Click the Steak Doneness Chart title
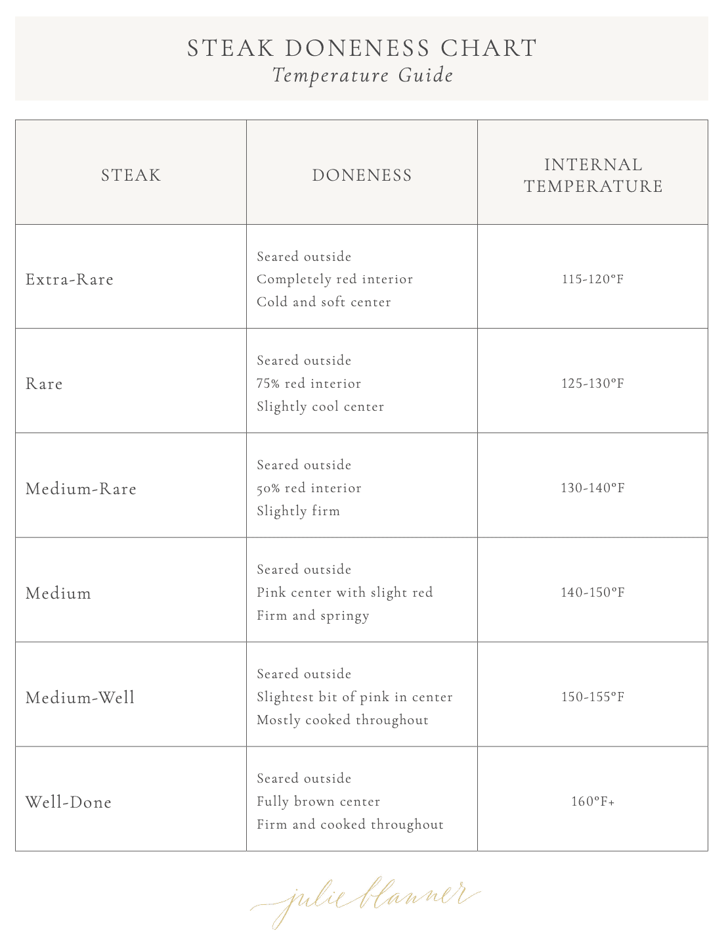The height and width of the screenshot is (945, 728). pyautogui.click(x=362, y=49)
